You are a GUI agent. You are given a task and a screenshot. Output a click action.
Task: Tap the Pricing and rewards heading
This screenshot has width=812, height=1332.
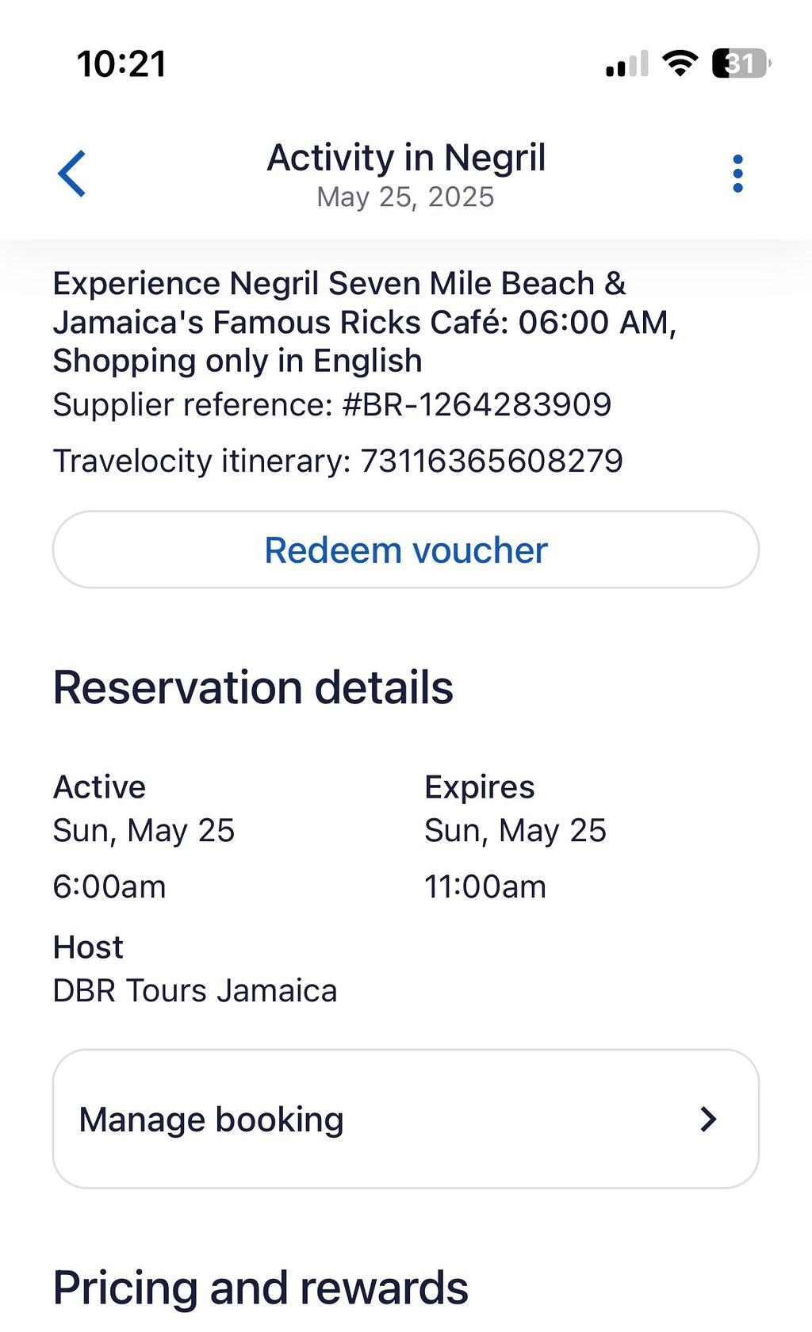(x=261, y=1288)
